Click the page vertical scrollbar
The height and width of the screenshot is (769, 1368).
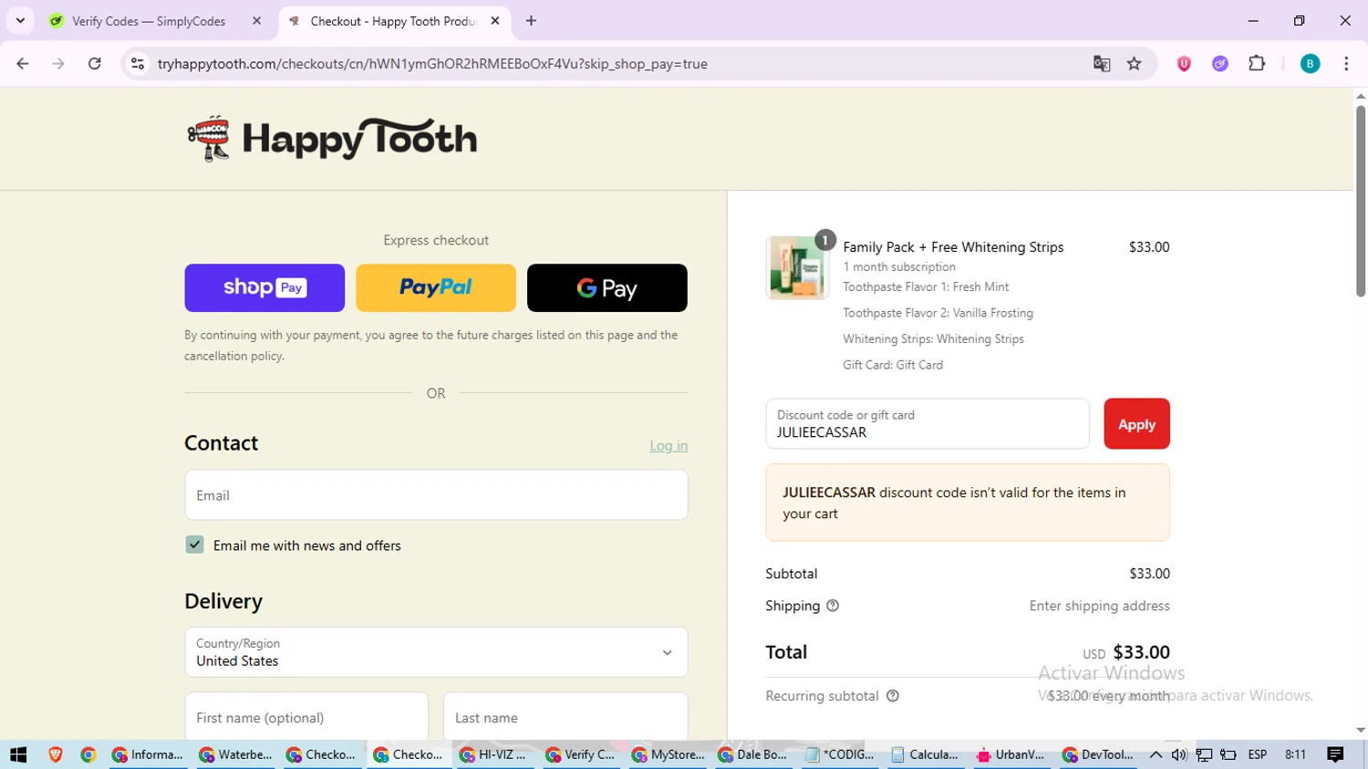click(x=1360, y=201)
